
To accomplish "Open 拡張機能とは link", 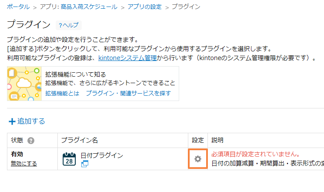I will [62, 93].
